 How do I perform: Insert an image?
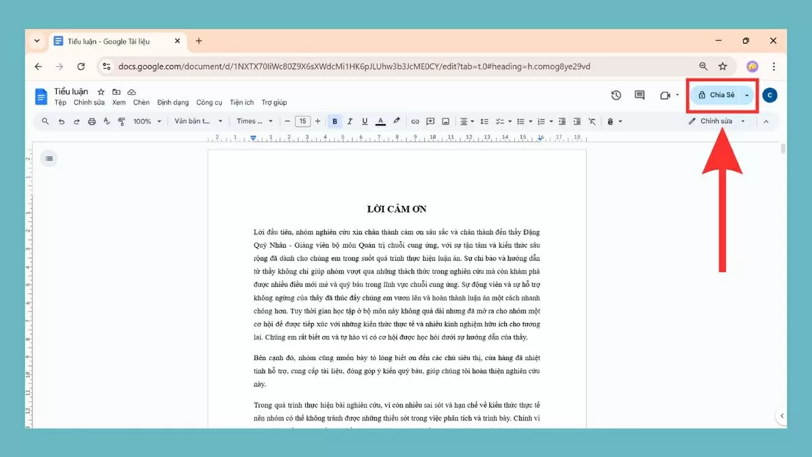click(445, 121)
